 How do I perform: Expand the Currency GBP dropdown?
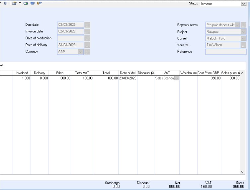point(80,52)
